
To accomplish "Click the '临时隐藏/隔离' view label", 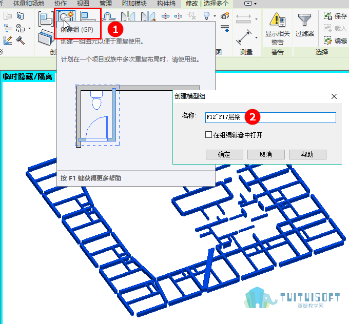I will coord(27,77).
